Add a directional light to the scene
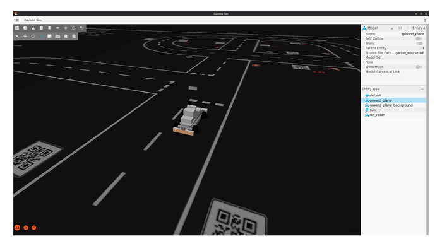 tap(74, 28)
